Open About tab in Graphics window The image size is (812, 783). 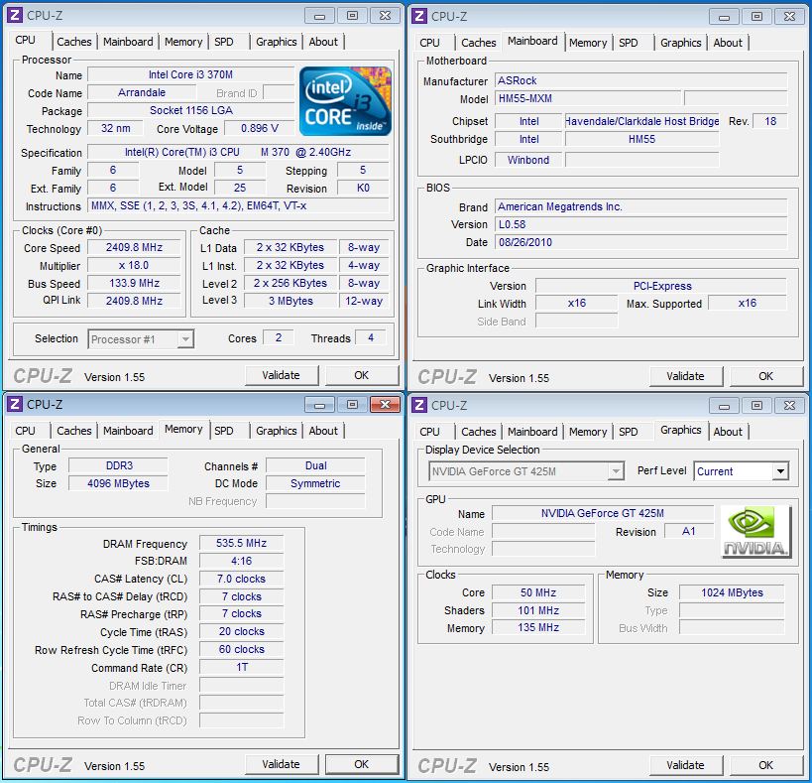(x=728, y=432)
